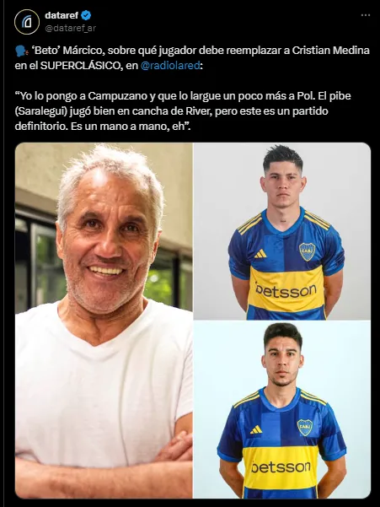Click the betsson logo on bottom player's jersey
Image resolution: width=380 pixels, height=507 pixels.
click(281, 467)
